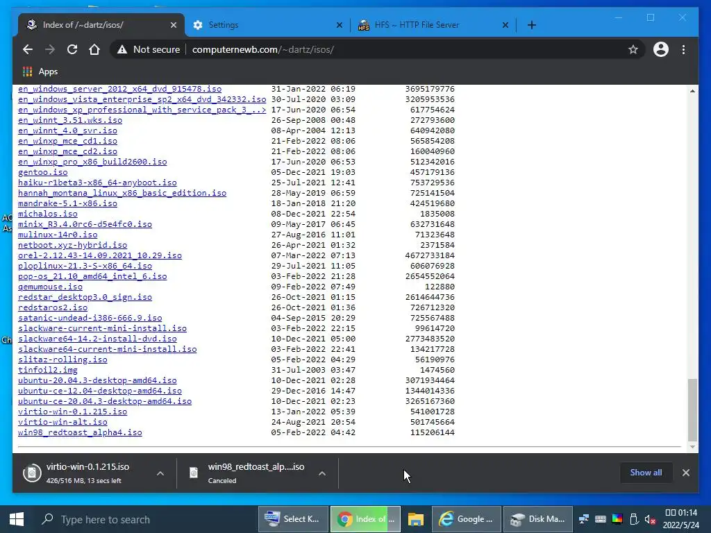Reload the current page
The image size is (711, 533).
coord(72,49)
